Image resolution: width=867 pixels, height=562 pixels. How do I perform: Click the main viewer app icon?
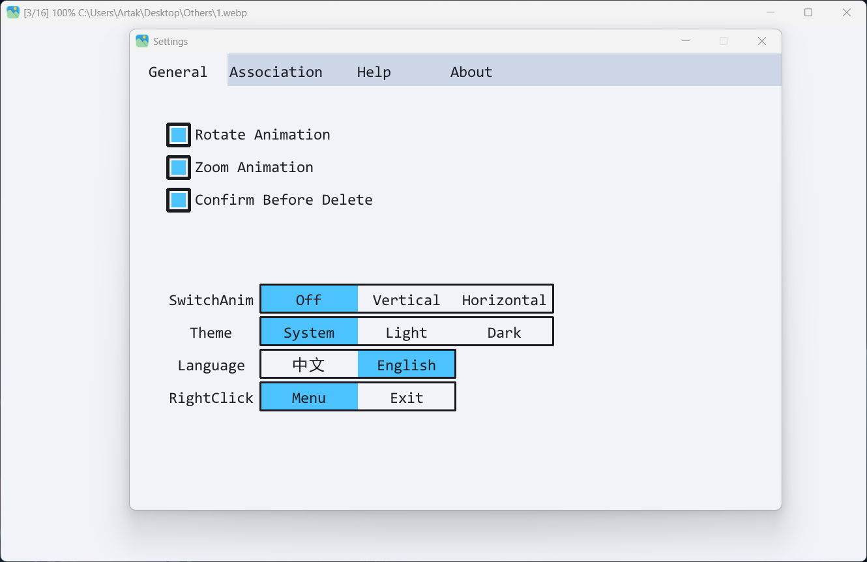(13, 12)
